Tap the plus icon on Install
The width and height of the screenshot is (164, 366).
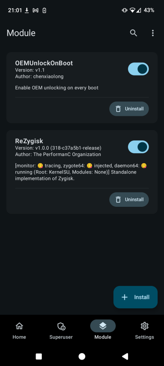pyautogui.click(x=125, y=297)
